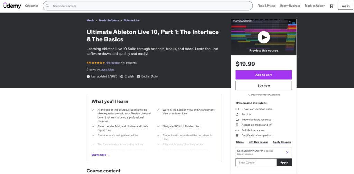Expand the Show more list

pos(100,155)
